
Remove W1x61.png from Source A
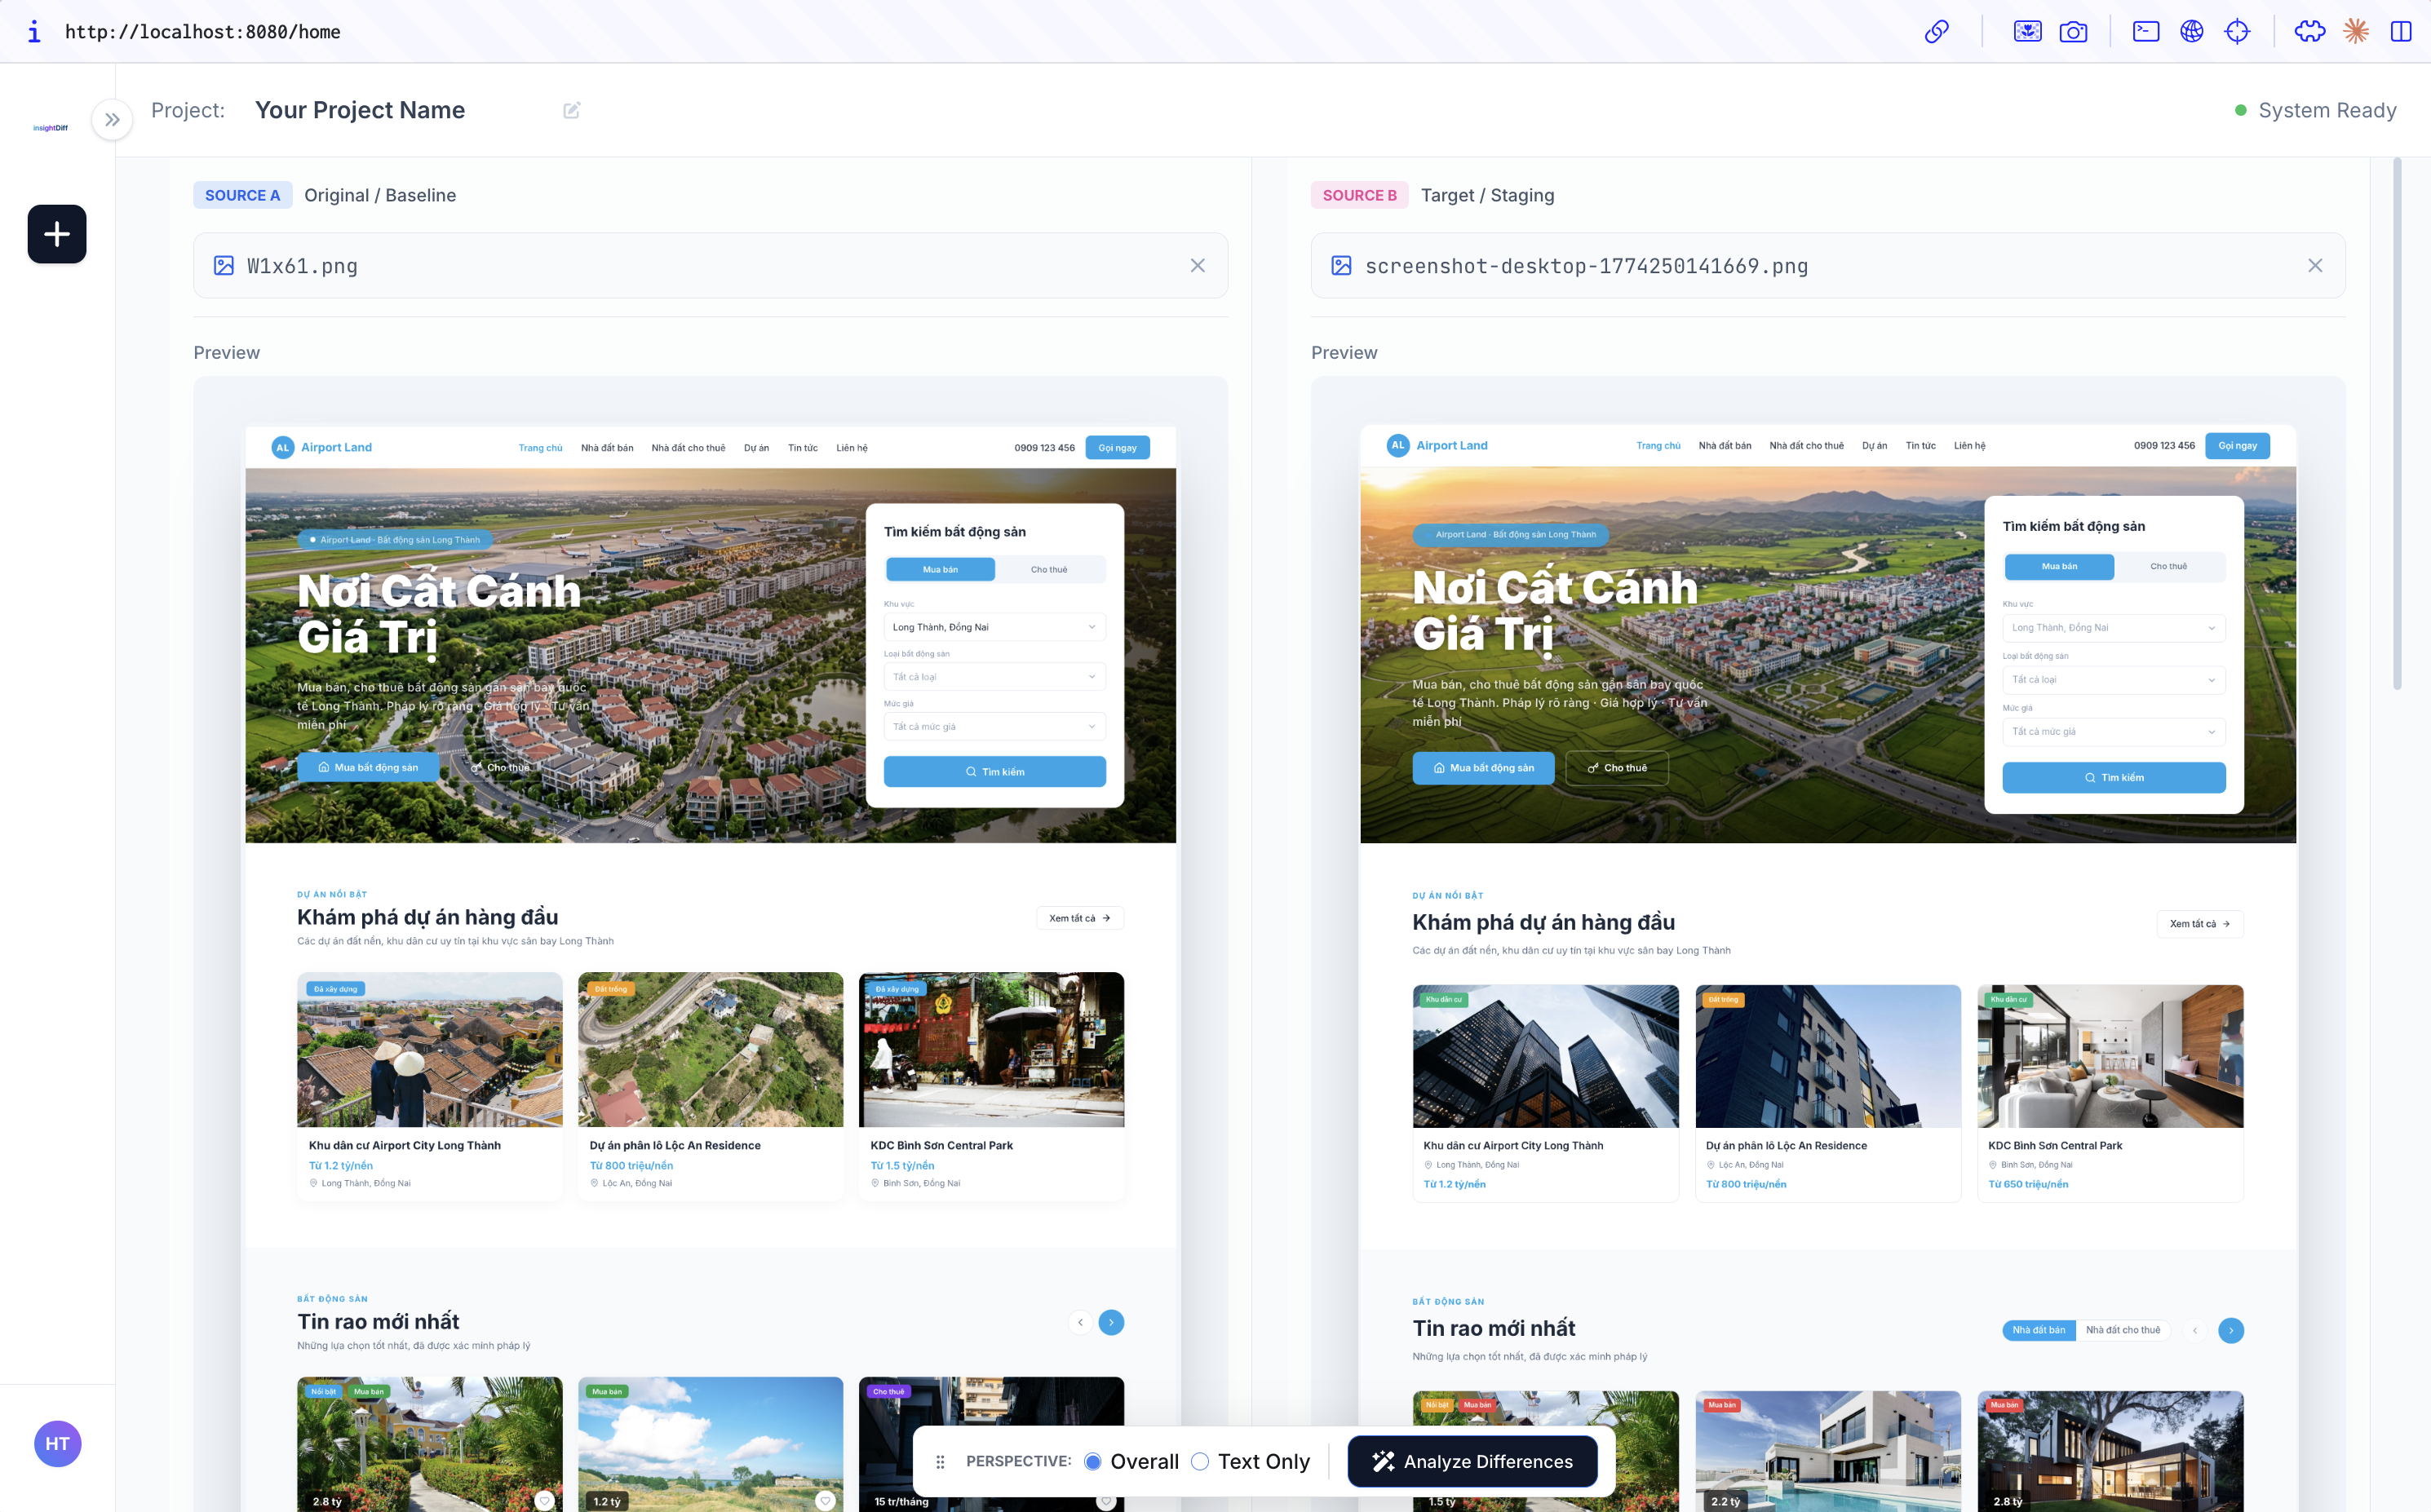click(1197, 265)
